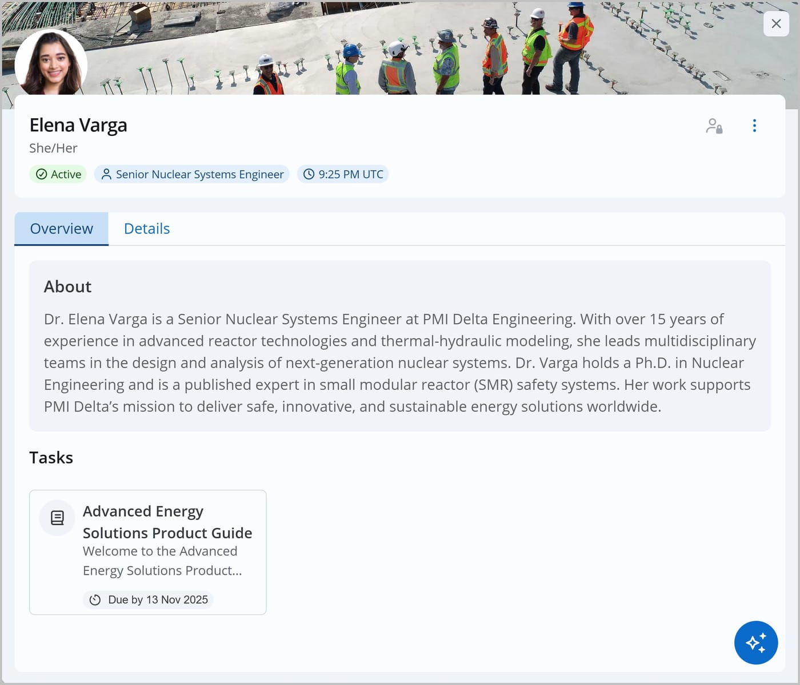The height and width of the screenshot is (685, 800).
Task: Click the 'Welcome to the Advanced Energy Solutions Product...' description
Action: point(162,561)
